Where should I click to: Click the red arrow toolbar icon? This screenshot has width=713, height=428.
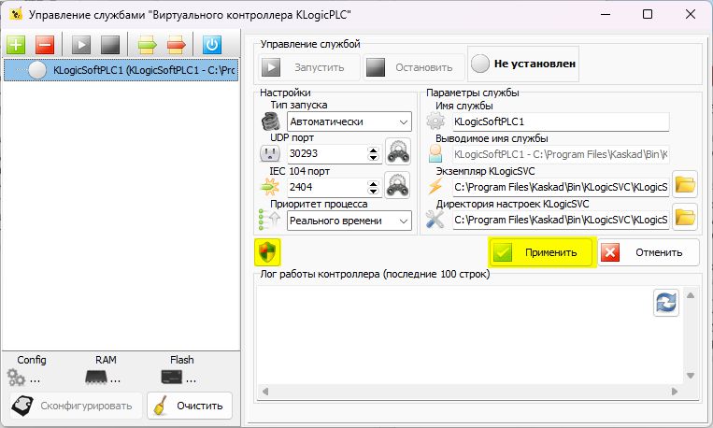176,45
